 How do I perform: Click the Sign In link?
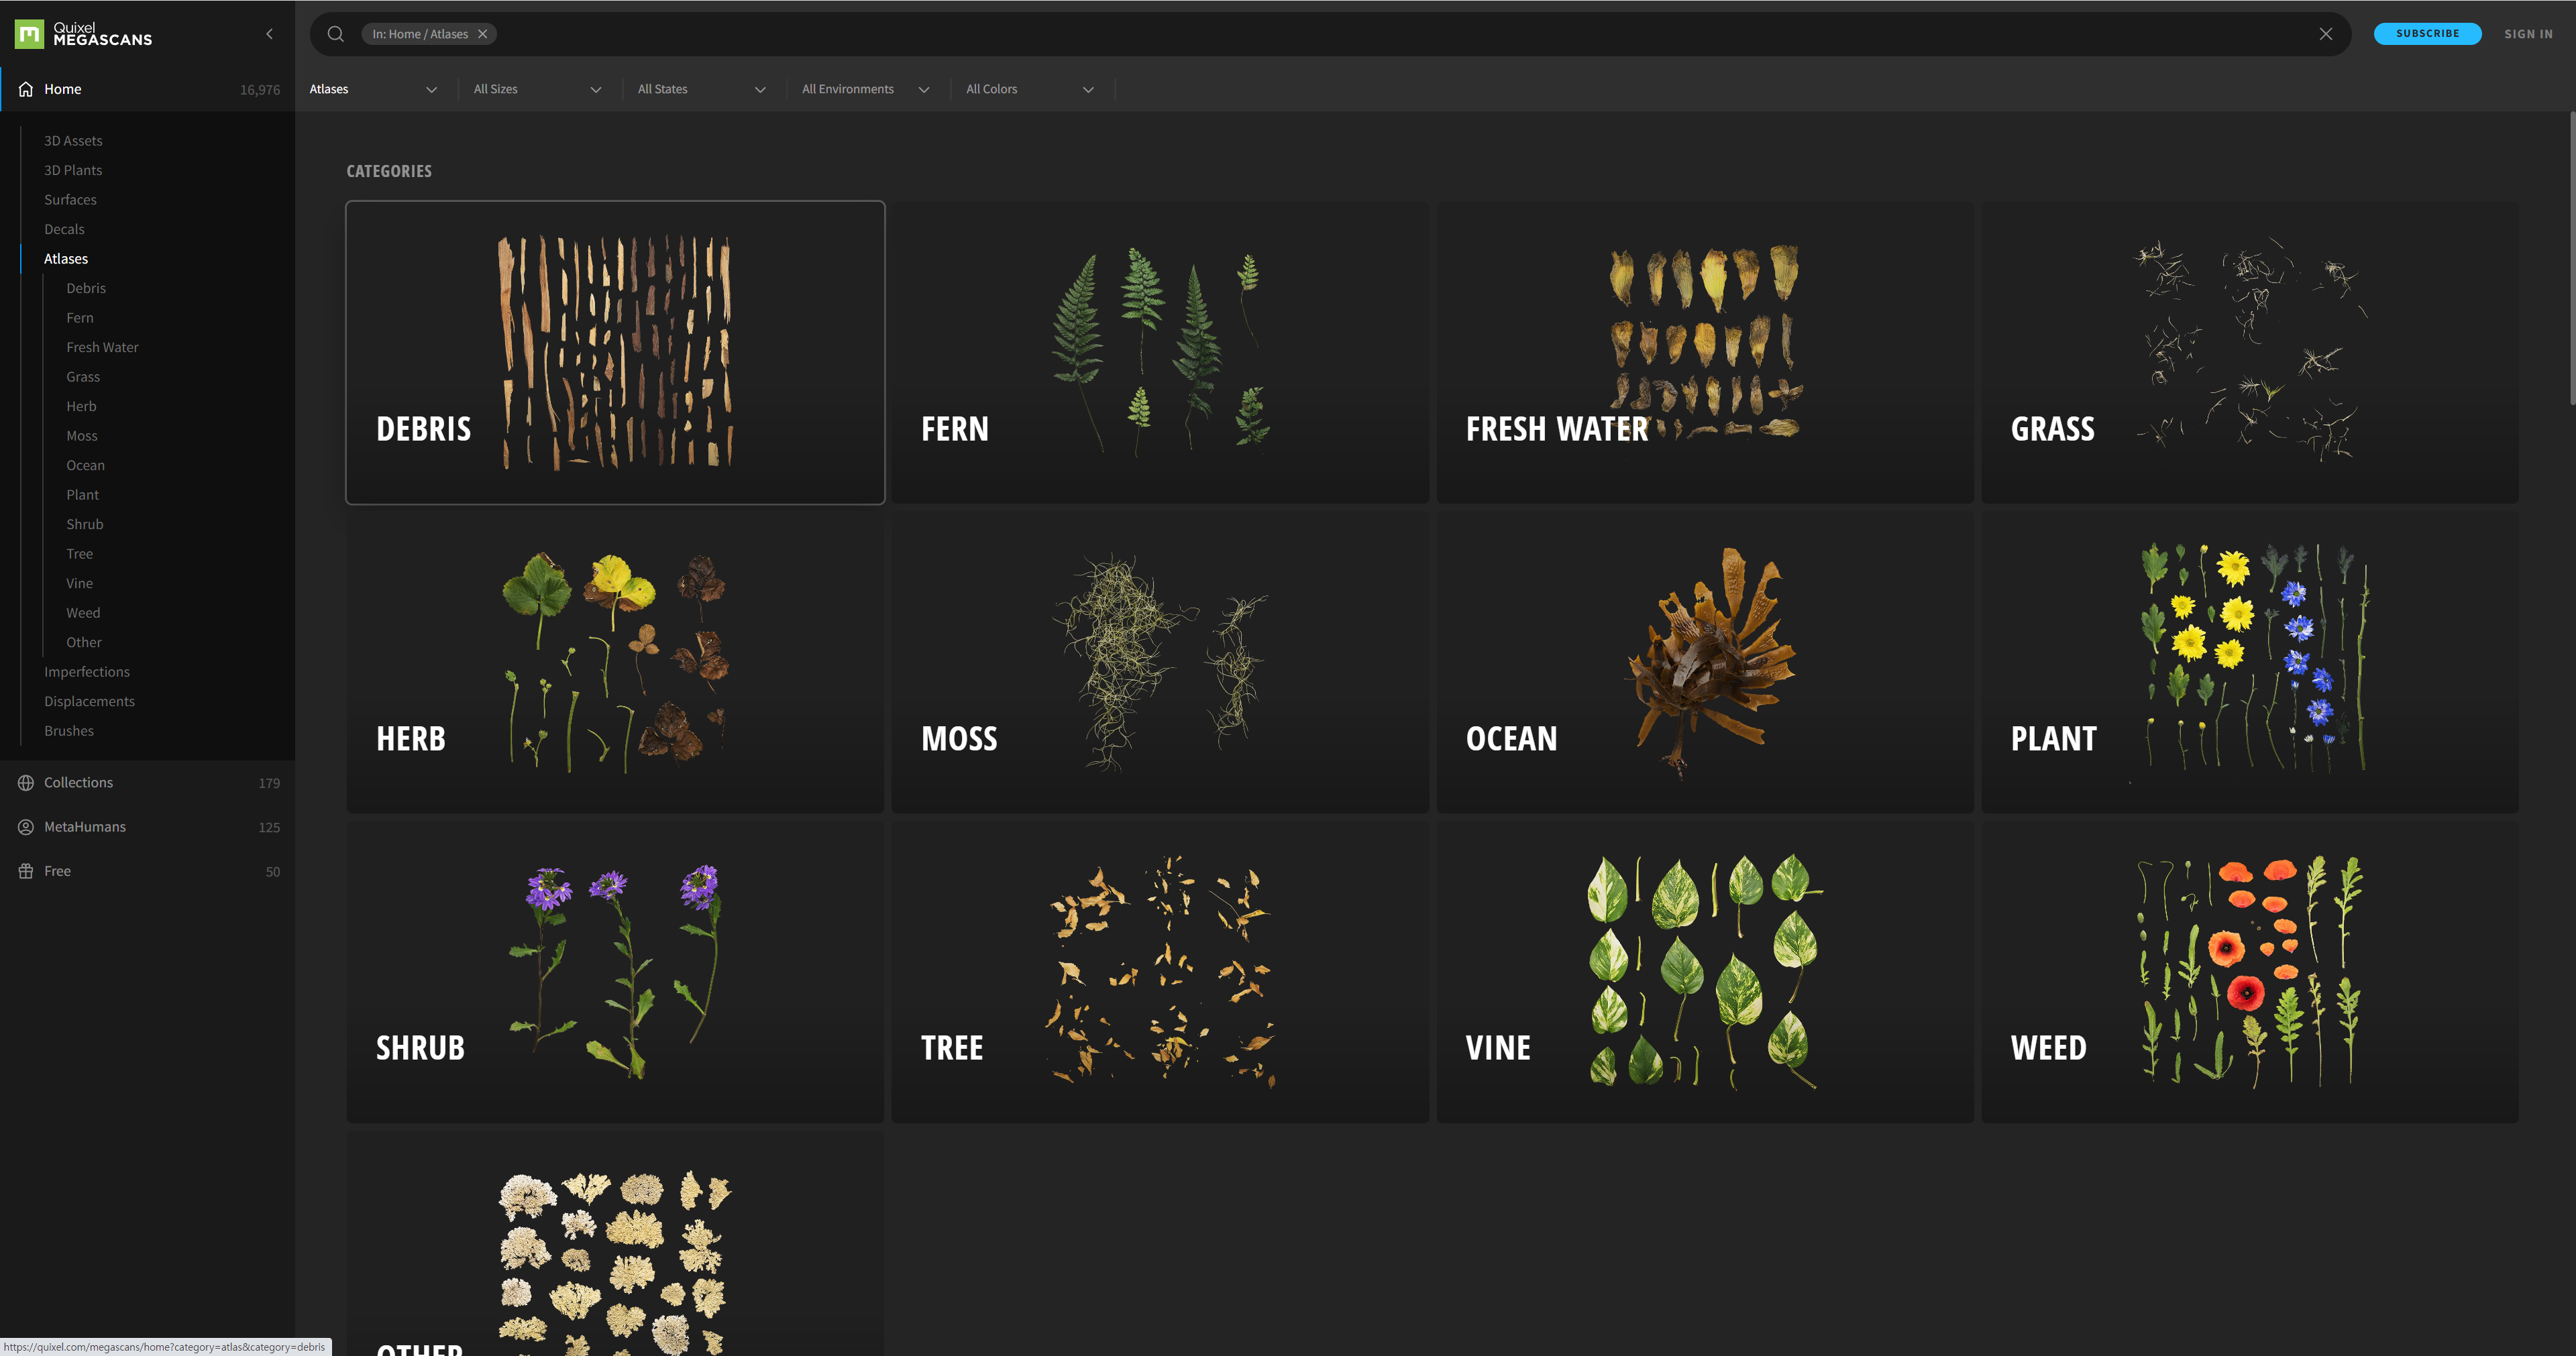[x=2528, y=34]
